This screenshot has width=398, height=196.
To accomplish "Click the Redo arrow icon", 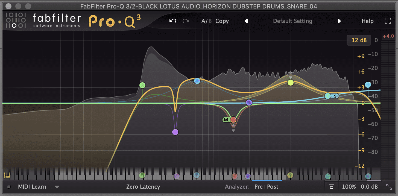I will (x=186, y=21).
